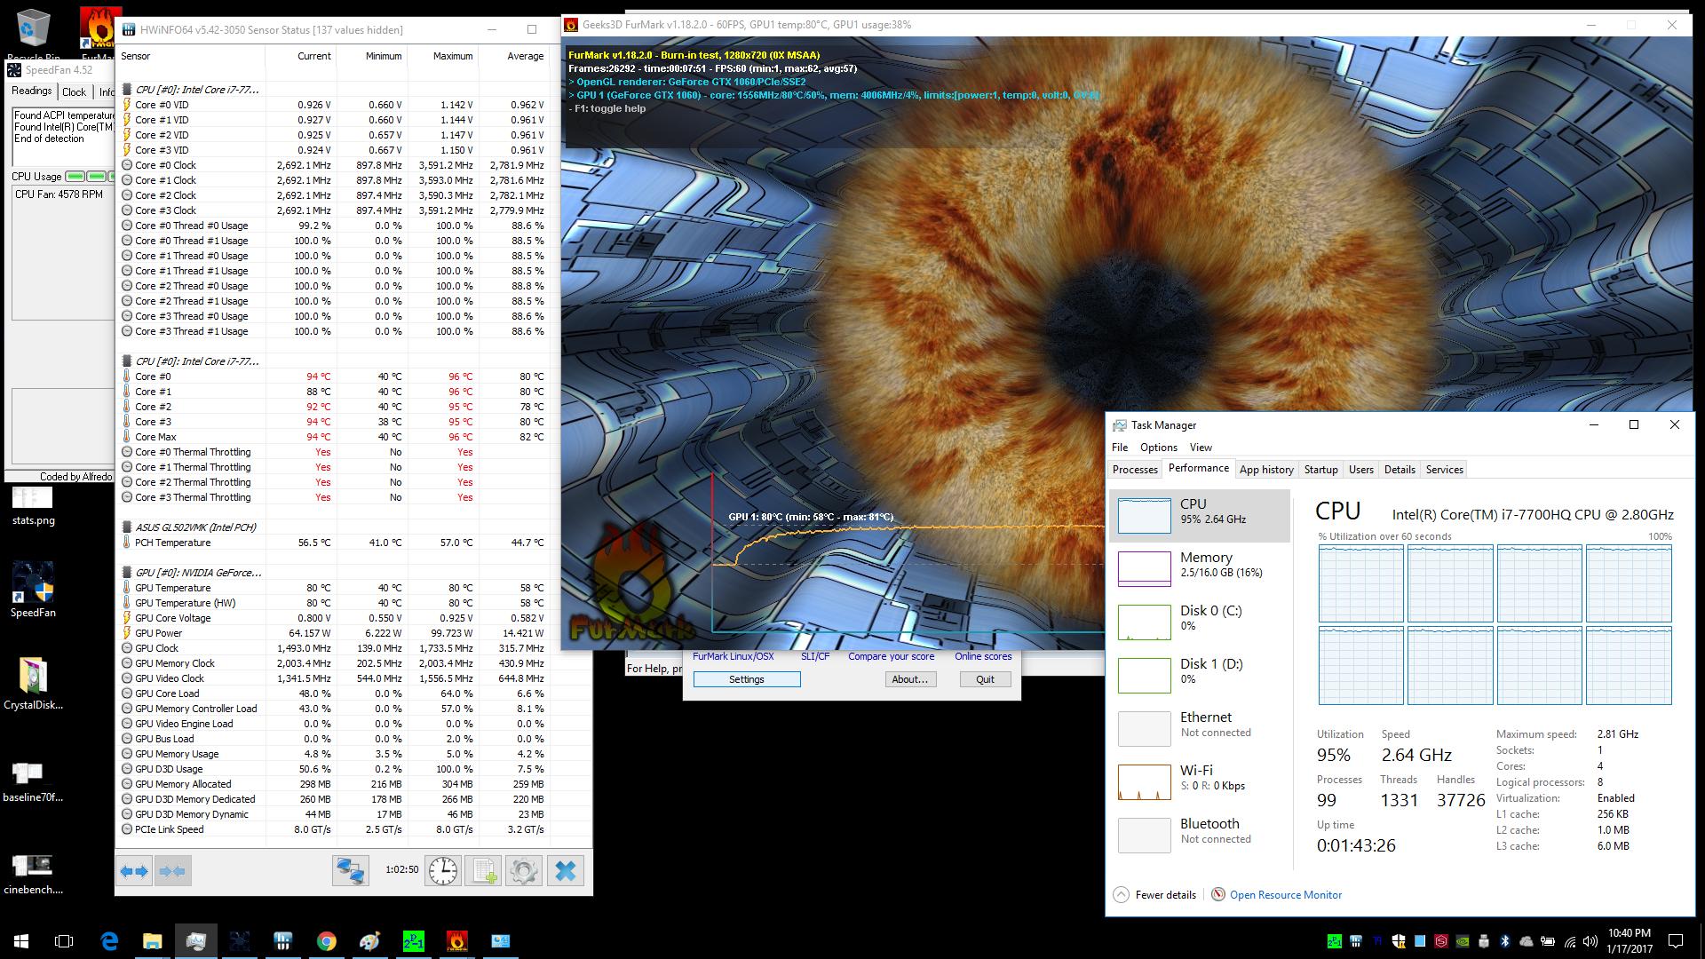This screenshot has height=959, width=1705.
Task: Open Wi-Fi network flyout in tray
Action: coord(1569,941)
